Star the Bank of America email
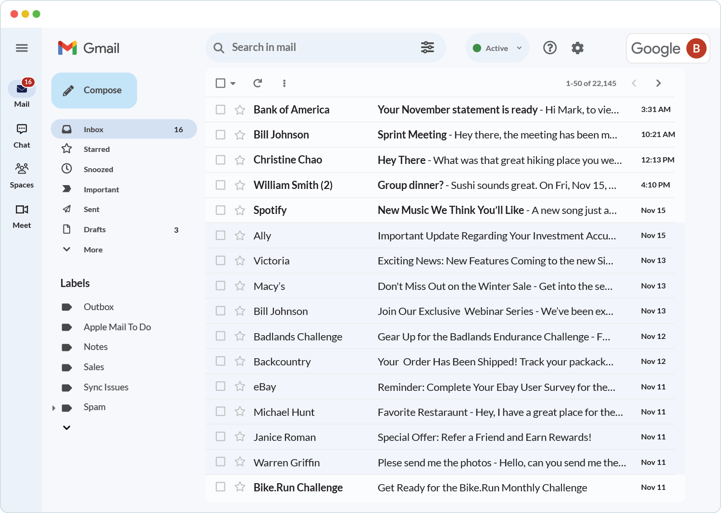Viewport: 721px width, 513px height. click(240, 110)
